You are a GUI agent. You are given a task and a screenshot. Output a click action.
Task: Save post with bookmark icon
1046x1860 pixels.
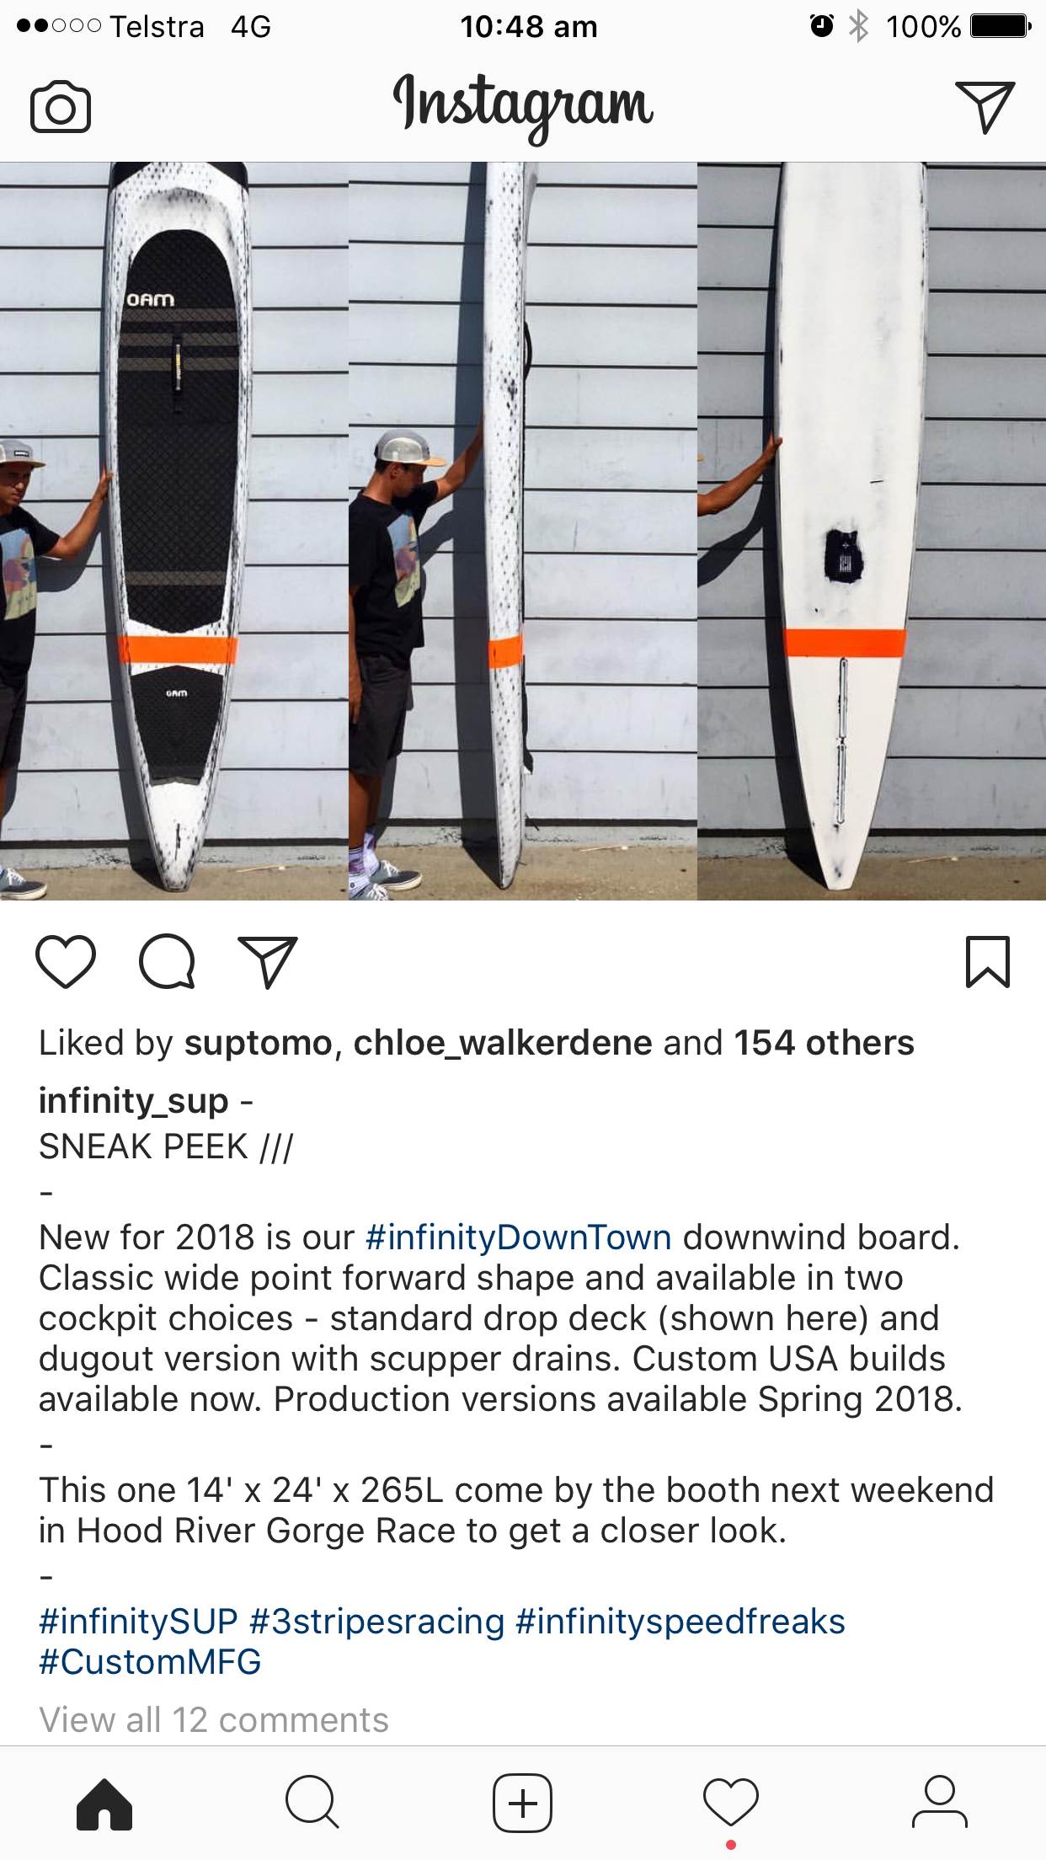point(987,961)
